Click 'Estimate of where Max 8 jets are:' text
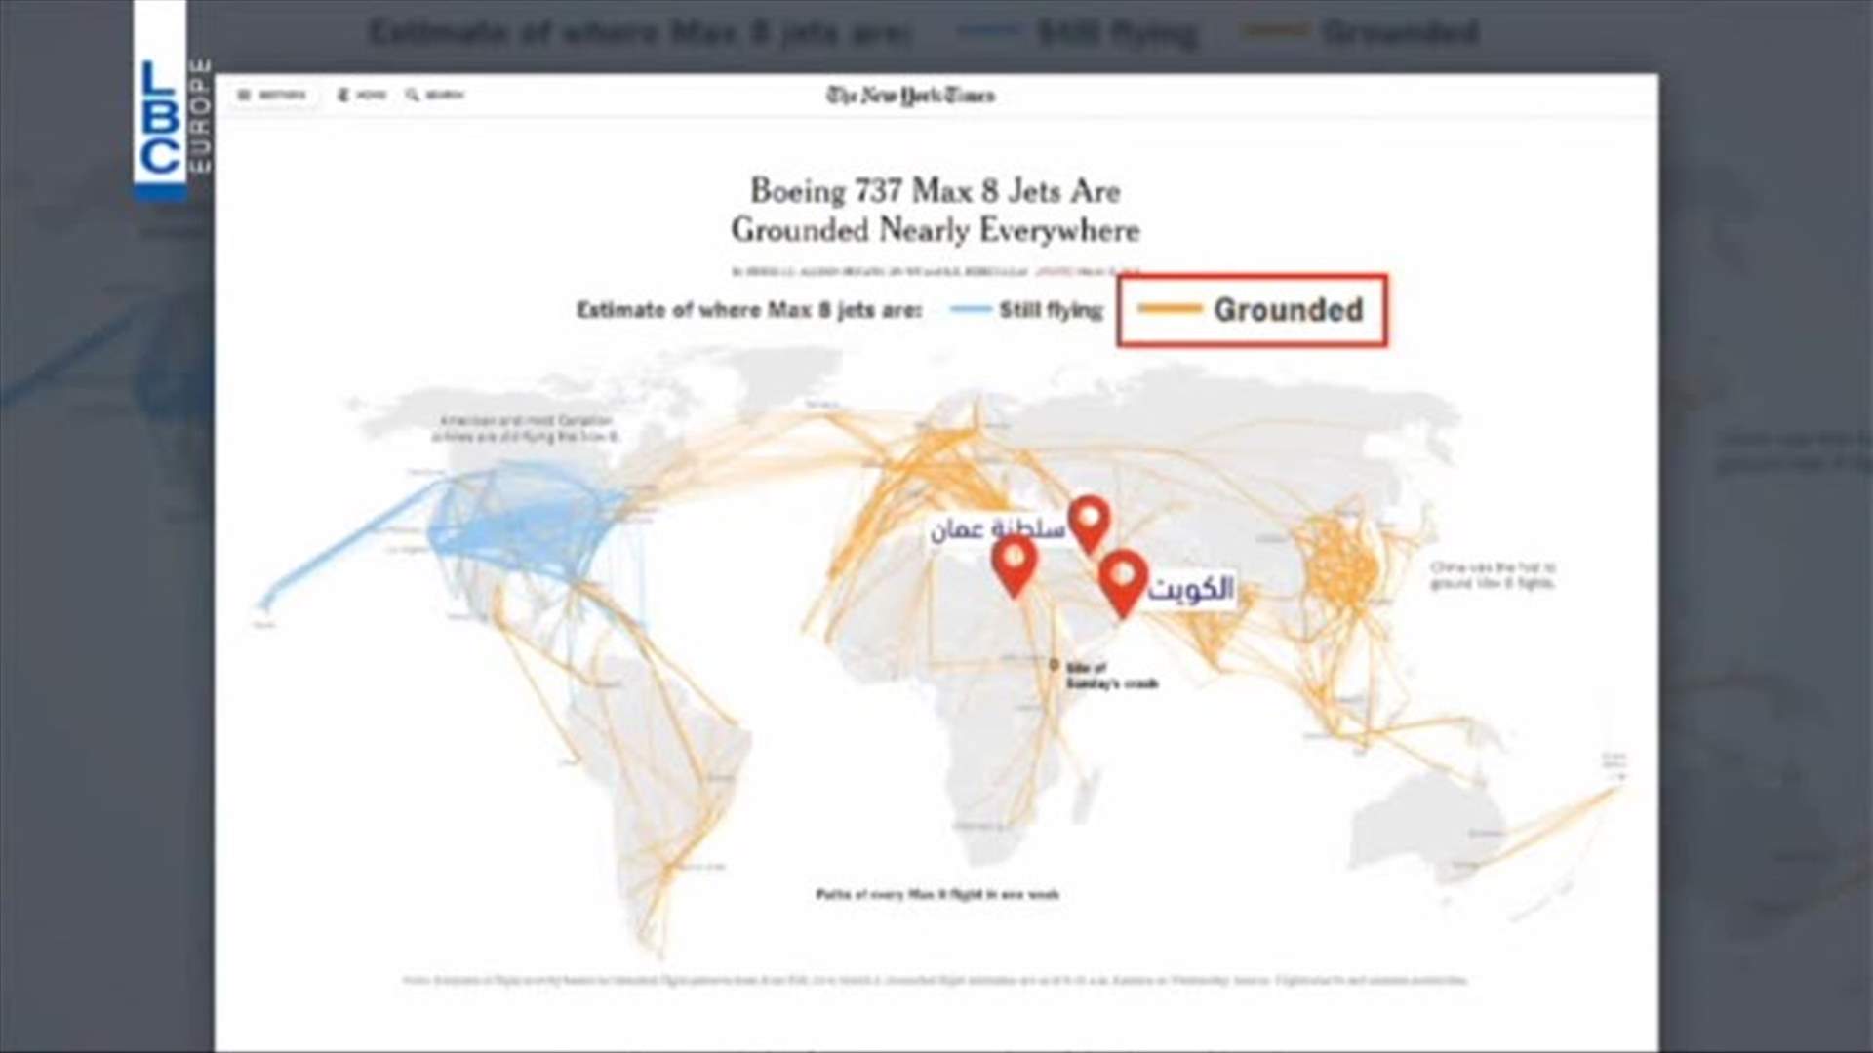The width and height of the screenshot is (1873, 1053). [749, 310]
